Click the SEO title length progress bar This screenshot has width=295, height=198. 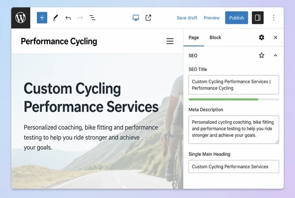coord(234,99)
